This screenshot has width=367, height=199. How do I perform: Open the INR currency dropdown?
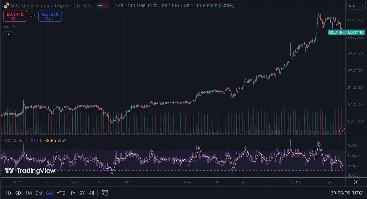[356, 6]
